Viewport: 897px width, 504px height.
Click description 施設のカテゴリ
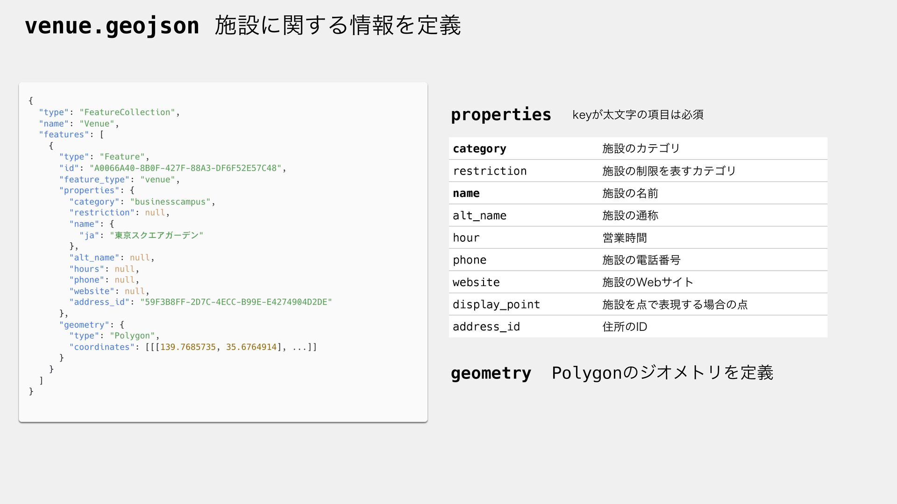[x=641, y=148]
